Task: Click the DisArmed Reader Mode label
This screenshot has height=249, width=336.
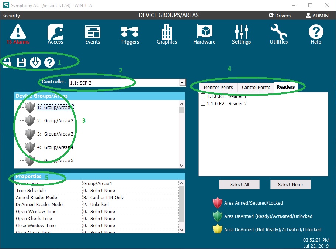Action: tap(39, 204)
